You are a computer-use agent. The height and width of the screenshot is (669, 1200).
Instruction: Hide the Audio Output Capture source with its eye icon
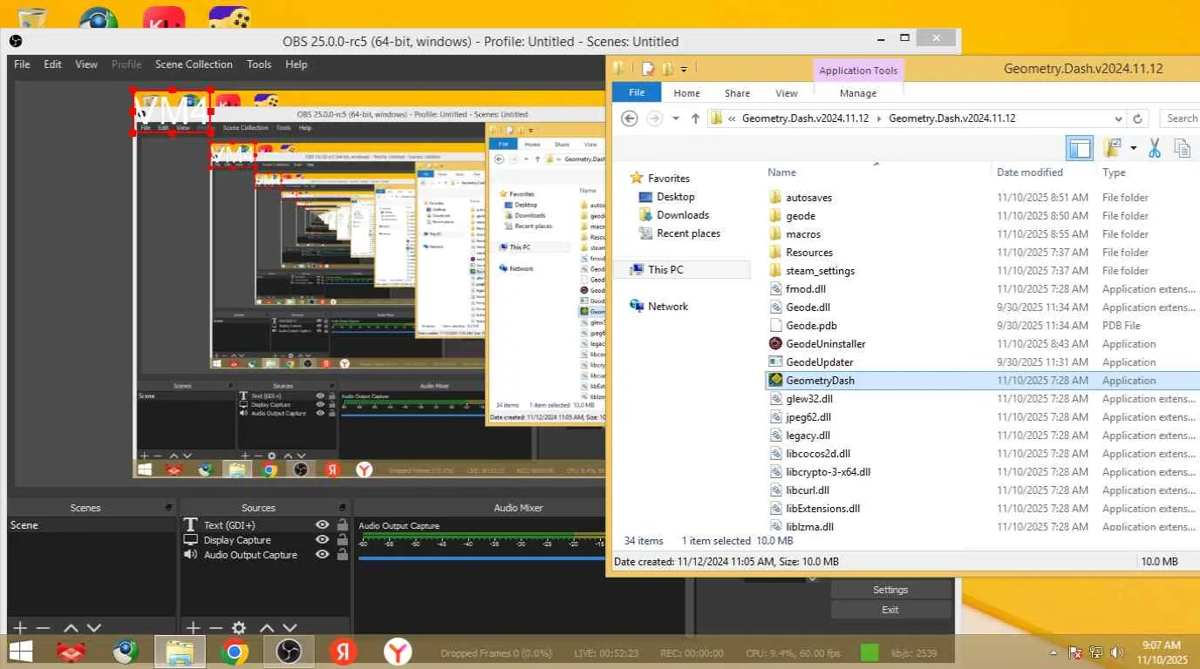pyautogui.click(x=322, y=555)
